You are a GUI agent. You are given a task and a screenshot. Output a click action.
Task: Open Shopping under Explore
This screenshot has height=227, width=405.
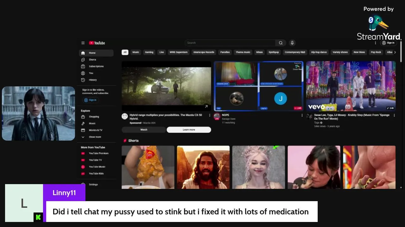point(96,117)
